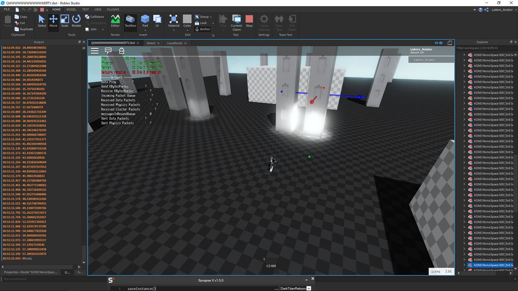Open the Join dropdown arrow
This screenshot has height=291, width=518.
click(x=103, y=29)
